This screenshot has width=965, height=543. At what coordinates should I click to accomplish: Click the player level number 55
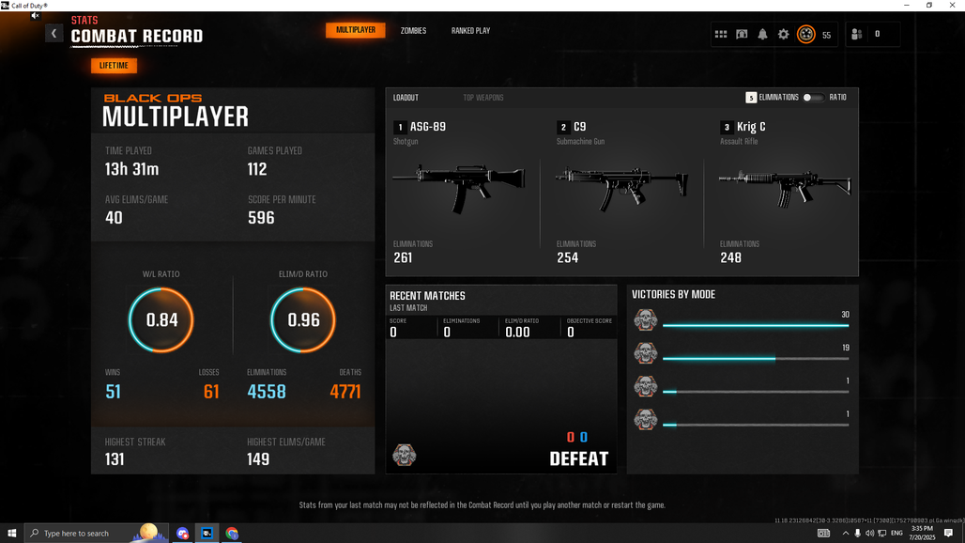[826, 35]
